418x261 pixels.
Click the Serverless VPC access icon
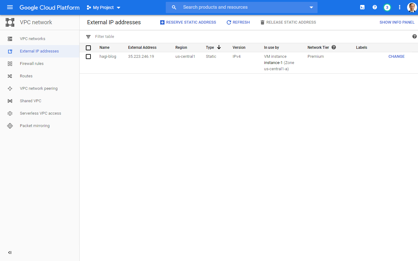click(10, 113)
